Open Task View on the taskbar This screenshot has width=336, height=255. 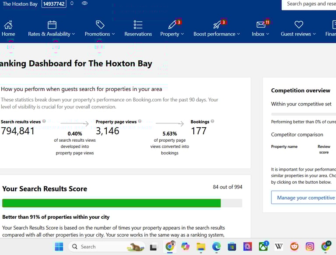click(x=154, y=247)
